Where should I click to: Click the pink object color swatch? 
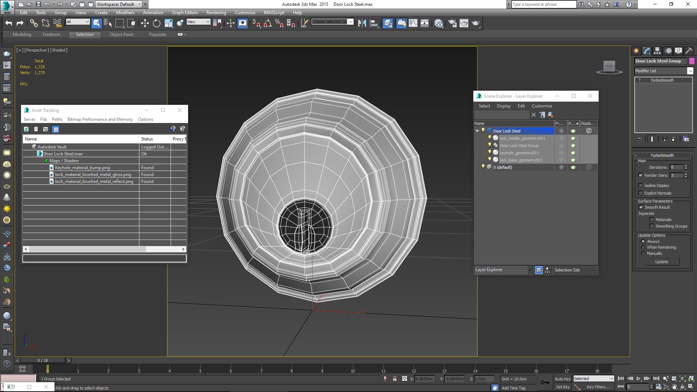692,61
